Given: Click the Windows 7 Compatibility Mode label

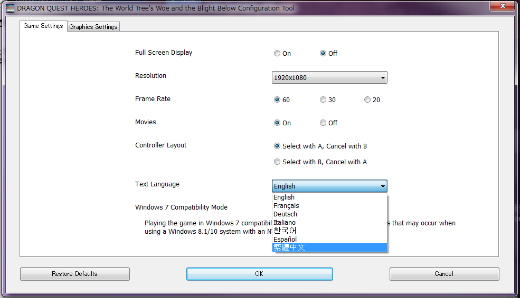Looking at the screenshot, I should point(181,207).
